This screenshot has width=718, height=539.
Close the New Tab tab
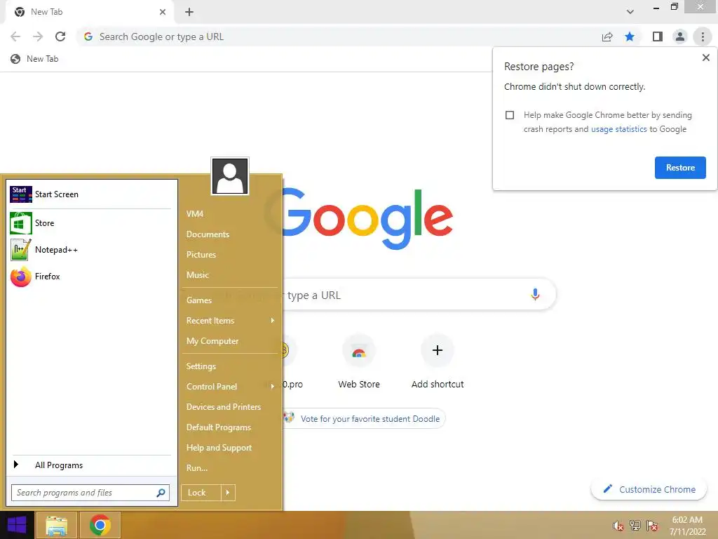(x=163, y=12)
